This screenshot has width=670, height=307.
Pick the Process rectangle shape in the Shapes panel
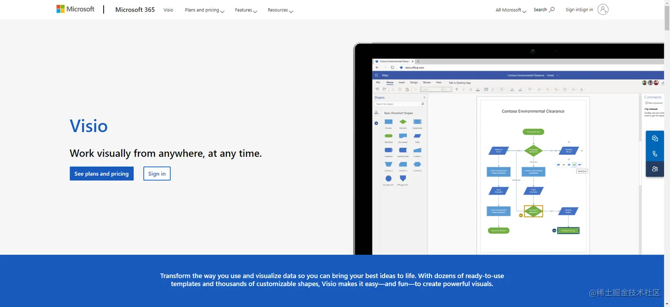click(x=389, y=122)
